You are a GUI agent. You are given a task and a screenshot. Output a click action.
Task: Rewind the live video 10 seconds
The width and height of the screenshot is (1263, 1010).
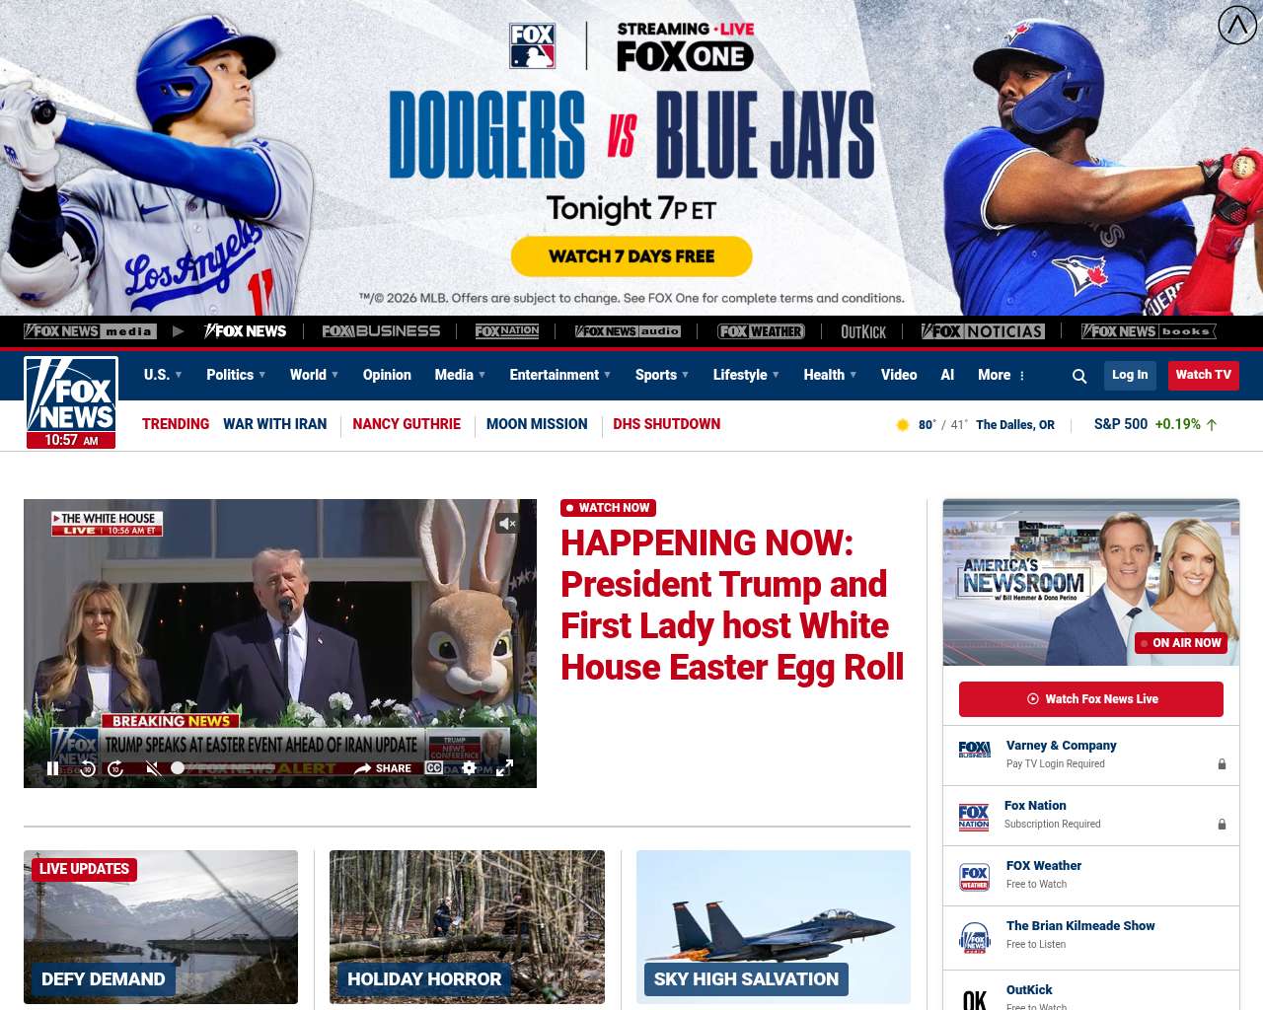pos(88,768)
